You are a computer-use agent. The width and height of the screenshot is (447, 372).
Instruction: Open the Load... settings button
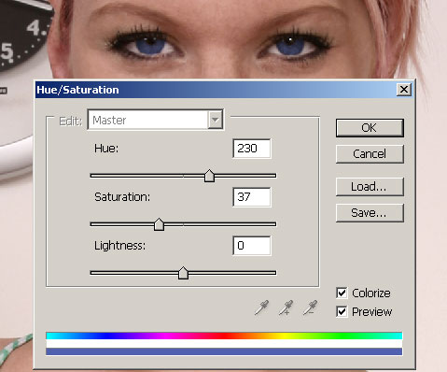pos(370,187)
